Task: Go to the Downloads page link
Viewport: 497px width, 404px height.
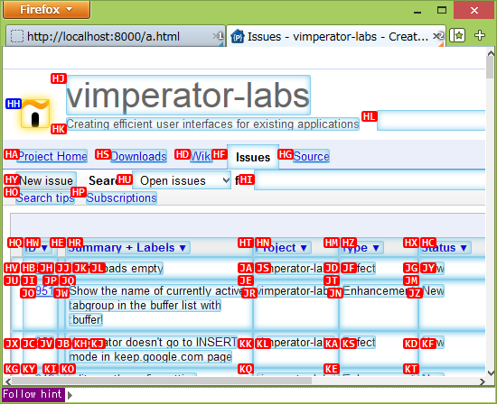Action: [x=138, y=156]
